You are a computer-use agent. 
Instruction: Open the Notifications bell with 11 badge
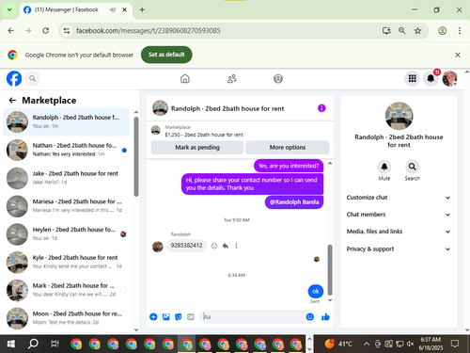(431, 78)
